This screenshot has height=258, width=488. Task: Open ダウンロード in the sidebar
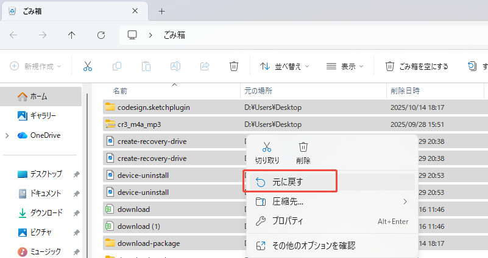46,212
